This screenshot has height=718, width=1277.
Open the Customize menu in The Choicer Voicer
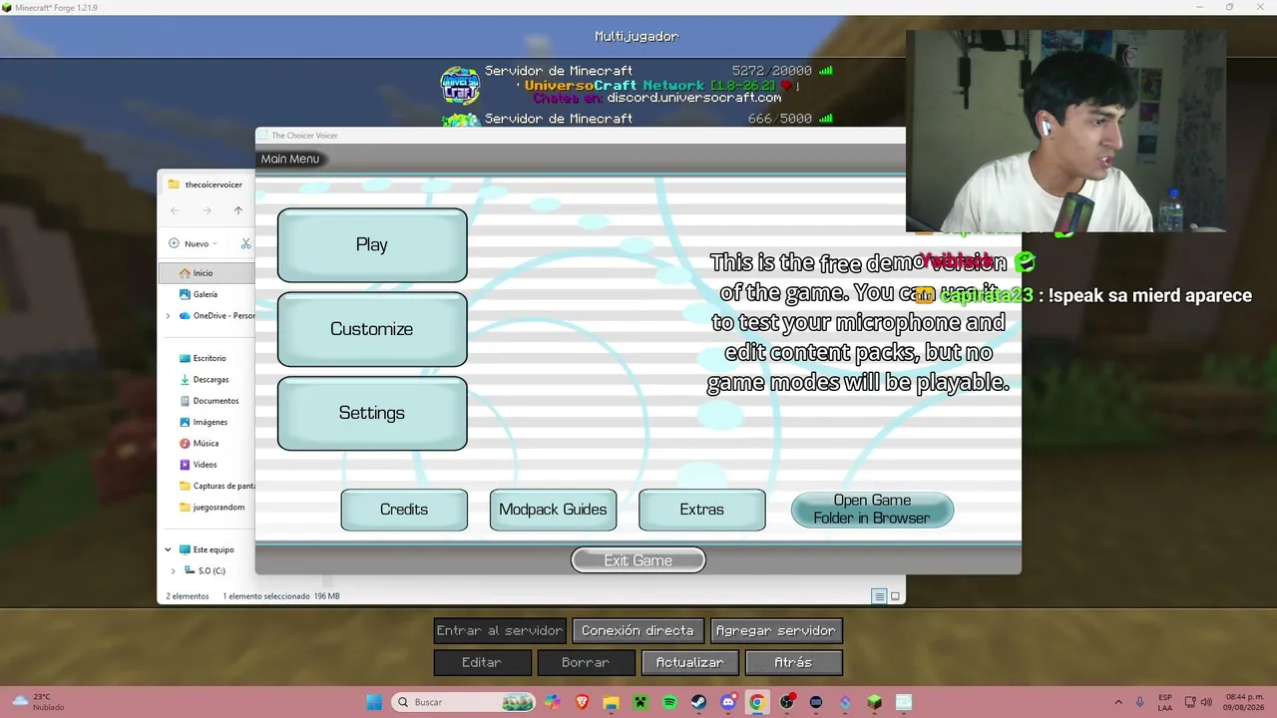click(x=372, y=329)
